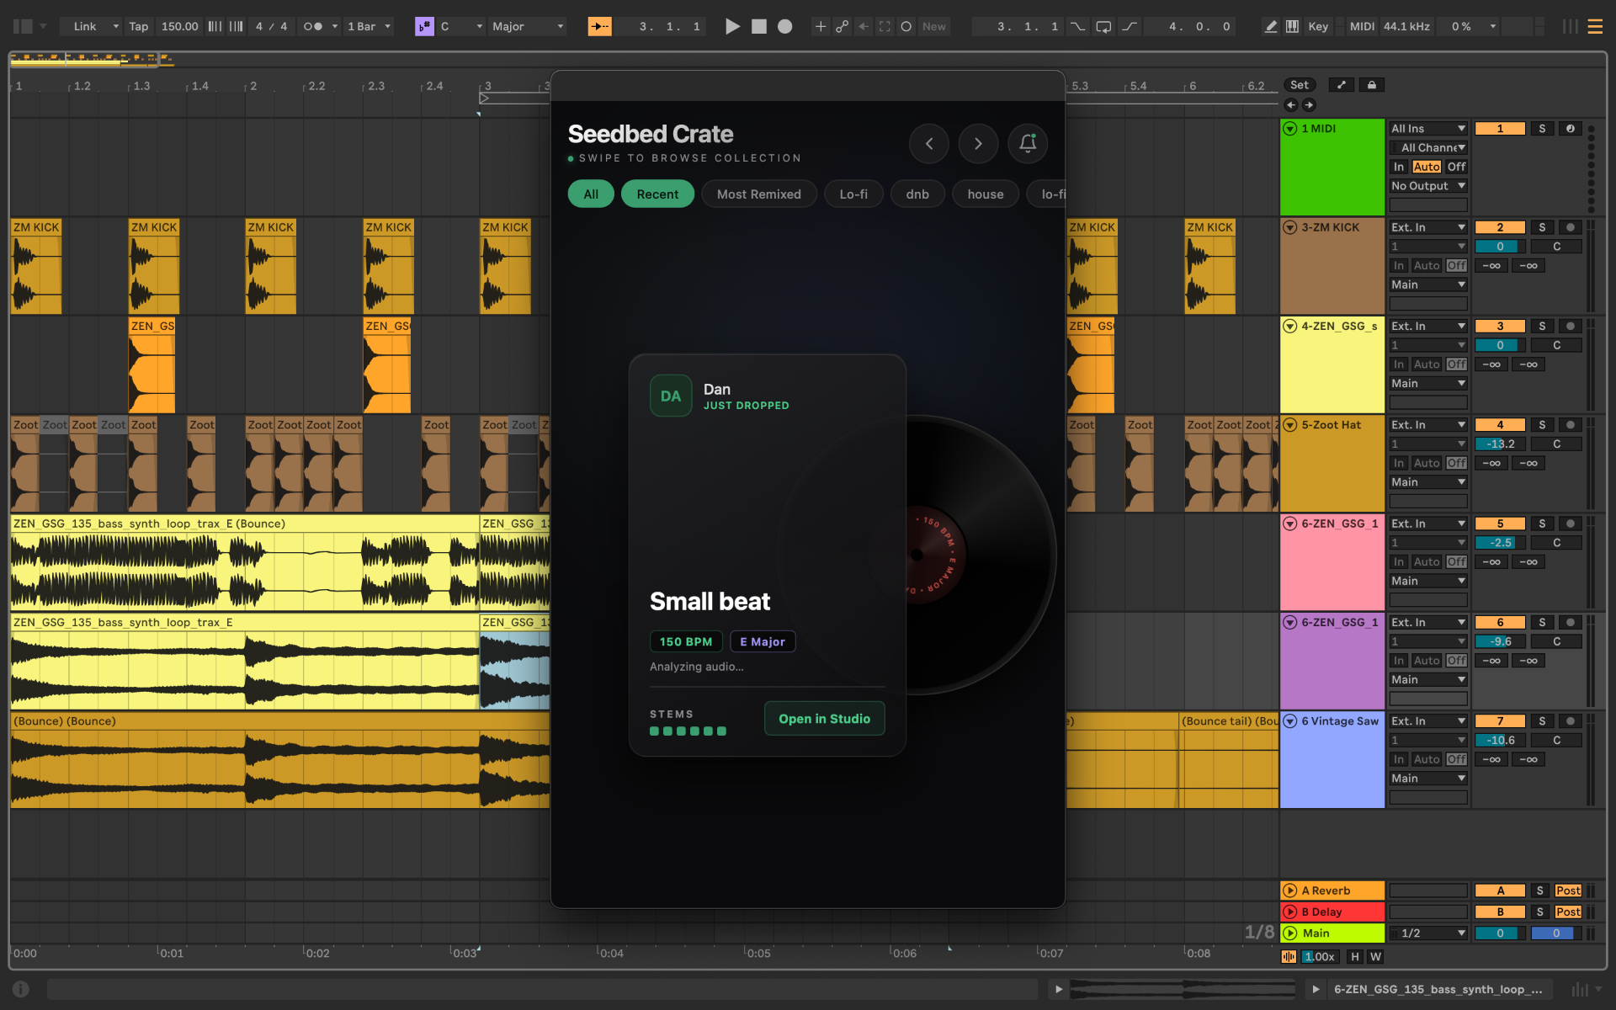Toggle Post on A Reverb return
1616x1010 pixels.
tap(1568, 890)
